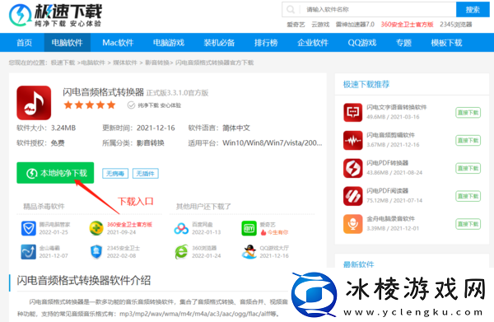Image resolution: width=494 pixels, height=322 pixels.
Task: Click the 百度网盘 name link
Action: pyautogui.click(x=203, y=225)
